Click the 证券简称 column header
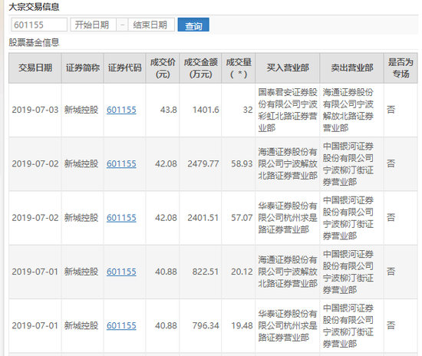The width and height of the screenshot is (422, 356). (x=83, y=68)
